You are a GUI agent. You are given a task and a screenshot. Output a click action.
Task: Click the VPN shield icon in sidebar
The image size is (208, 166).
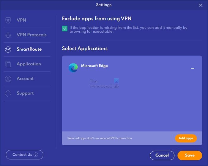pyautogui.click(x=8, y=20)
